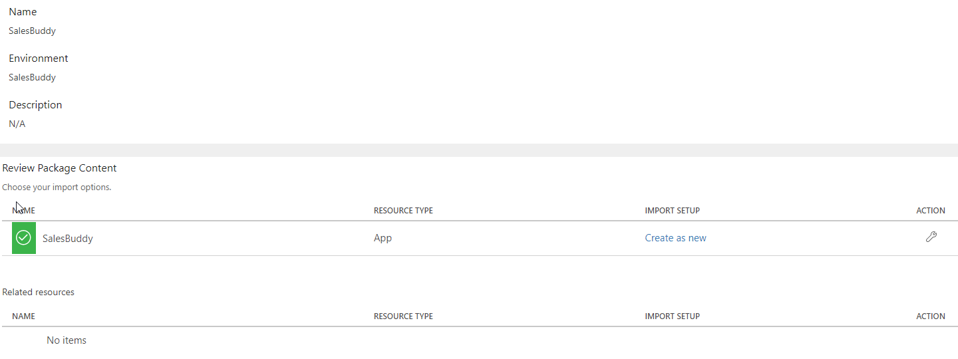The width and height of the screenshot is (958, 359).
Task: Click the NAME column header in package content
Action: [24, 211]
